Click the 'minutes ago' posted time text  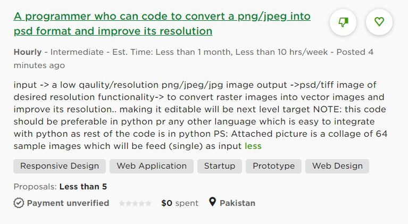[39, 65]
